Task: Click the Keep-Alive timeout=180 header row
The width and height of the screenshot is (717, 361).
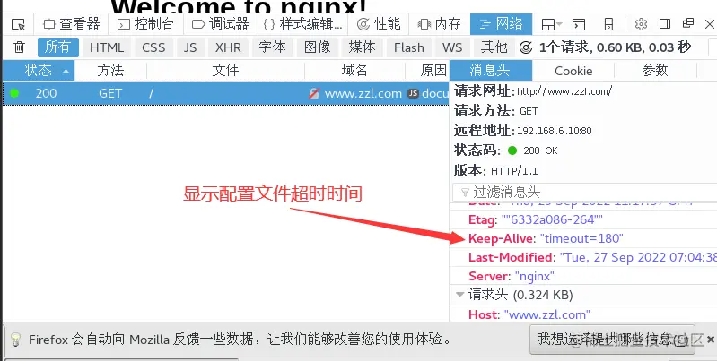Action: [x=583, y=238]
